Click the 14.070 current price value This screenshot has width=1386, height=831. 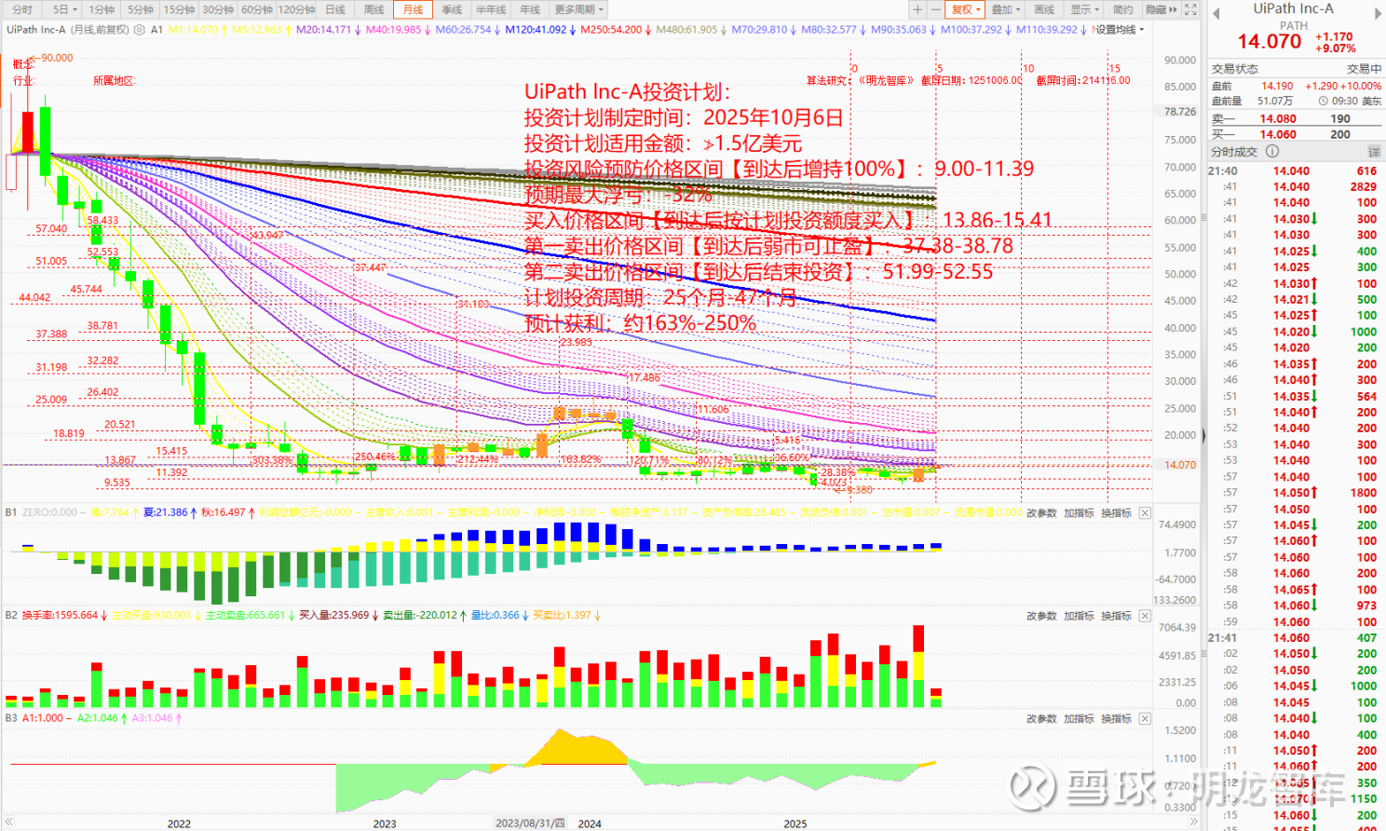click(1270, 42)
